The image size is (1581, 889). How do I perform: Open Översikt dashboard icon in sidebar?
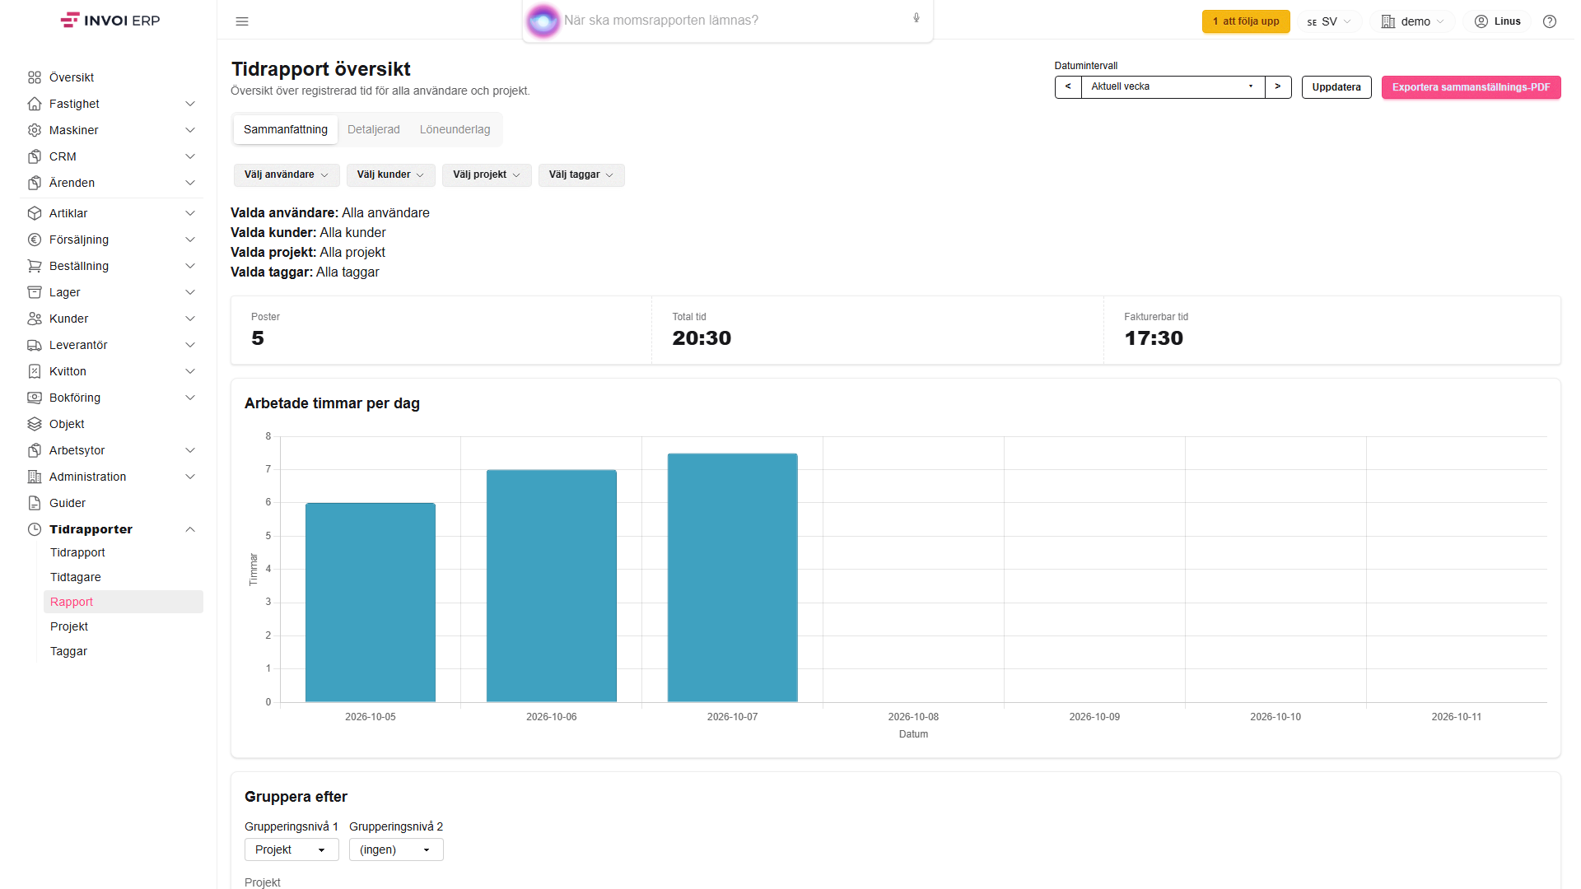point(35,77)
